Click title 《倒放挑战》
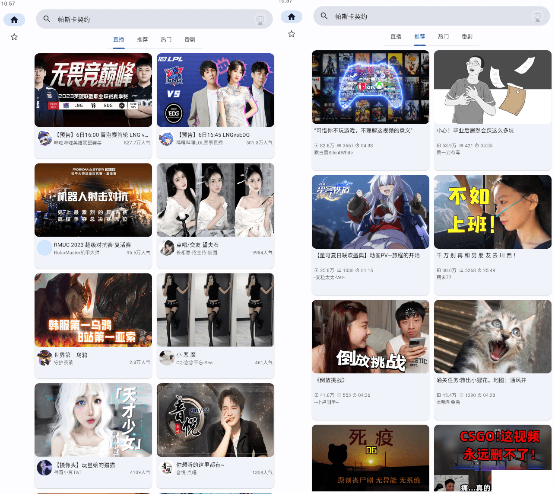 point(330,380)
